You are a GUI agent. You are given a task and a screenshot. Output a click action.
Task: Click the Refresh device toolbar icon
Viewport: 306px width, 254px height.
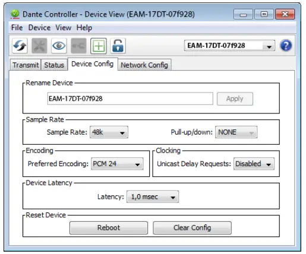click(x=20, y=46)
